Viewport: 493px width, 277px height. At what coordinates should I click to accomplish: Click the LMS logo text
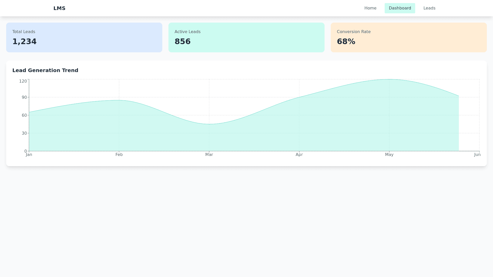(x=59, y=8)
